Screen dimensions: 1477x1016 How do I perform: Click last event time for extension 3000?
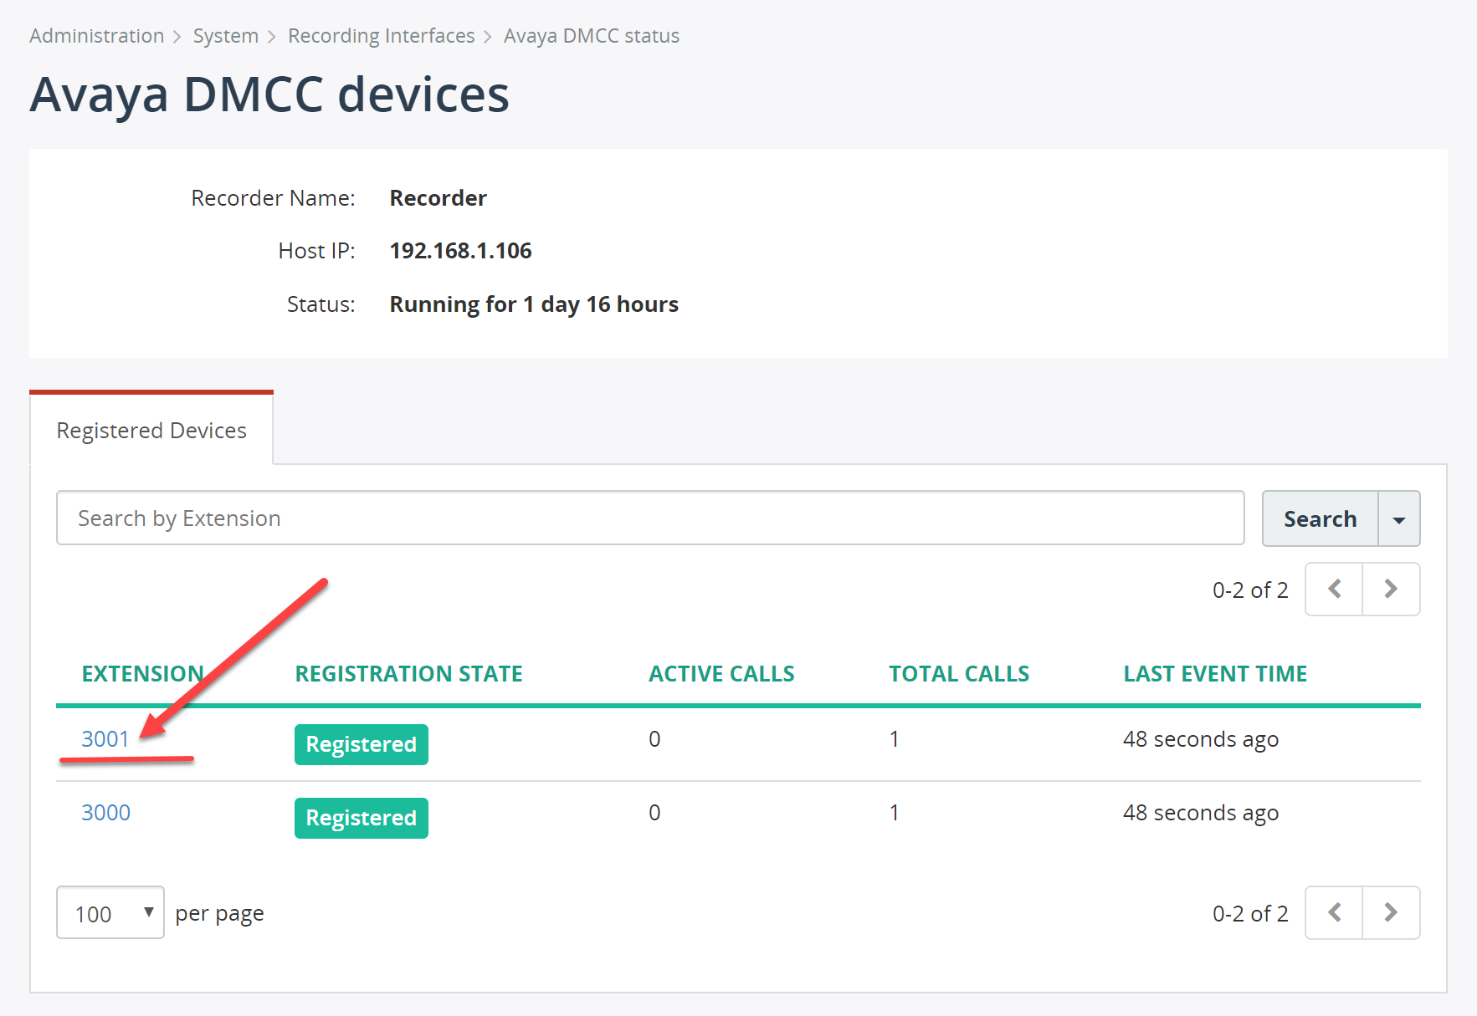click(1201, 813)
